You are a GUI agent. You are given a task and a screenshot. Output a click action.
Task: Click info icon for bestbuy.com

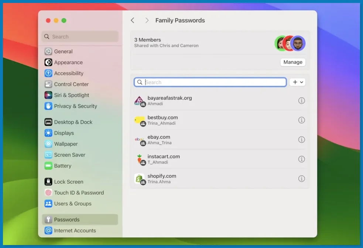301,120
